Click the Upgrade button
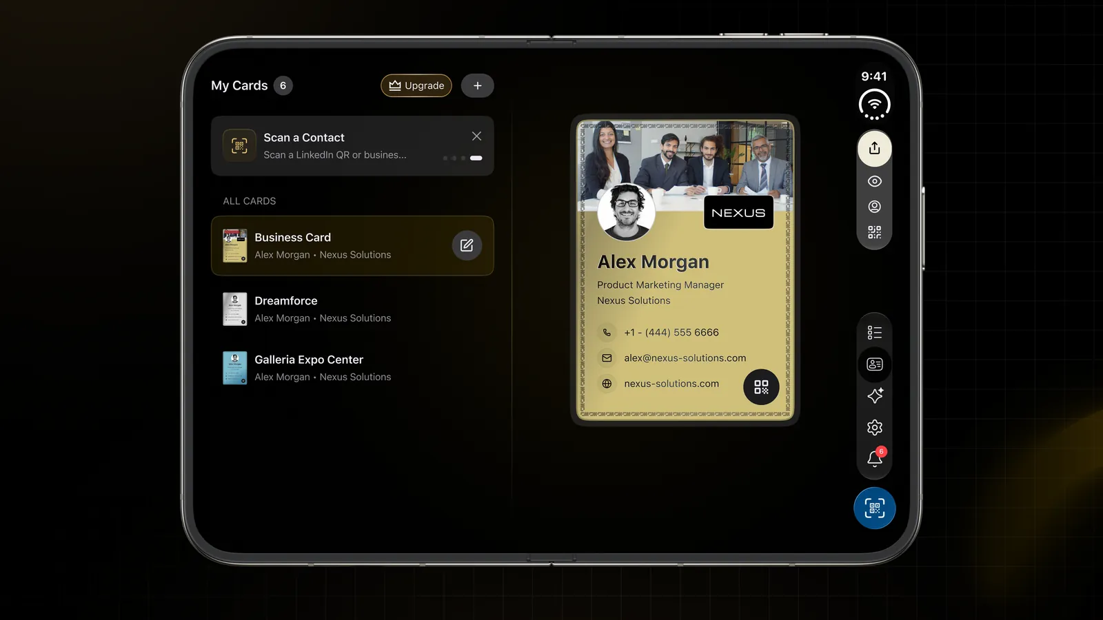The height and width of the screenshot is (620, 1103). click(416, 85)
